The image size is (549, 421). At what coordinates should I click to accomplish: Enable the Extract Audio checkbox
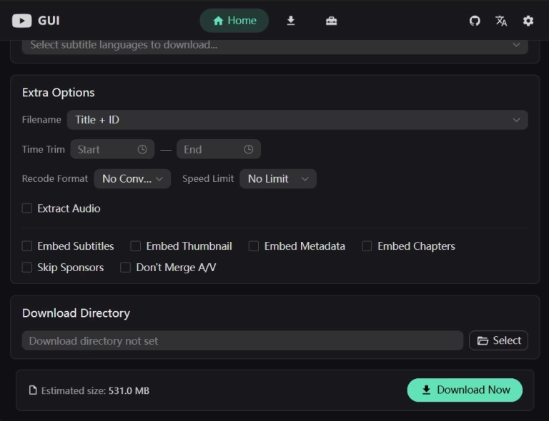click(27, 208)
